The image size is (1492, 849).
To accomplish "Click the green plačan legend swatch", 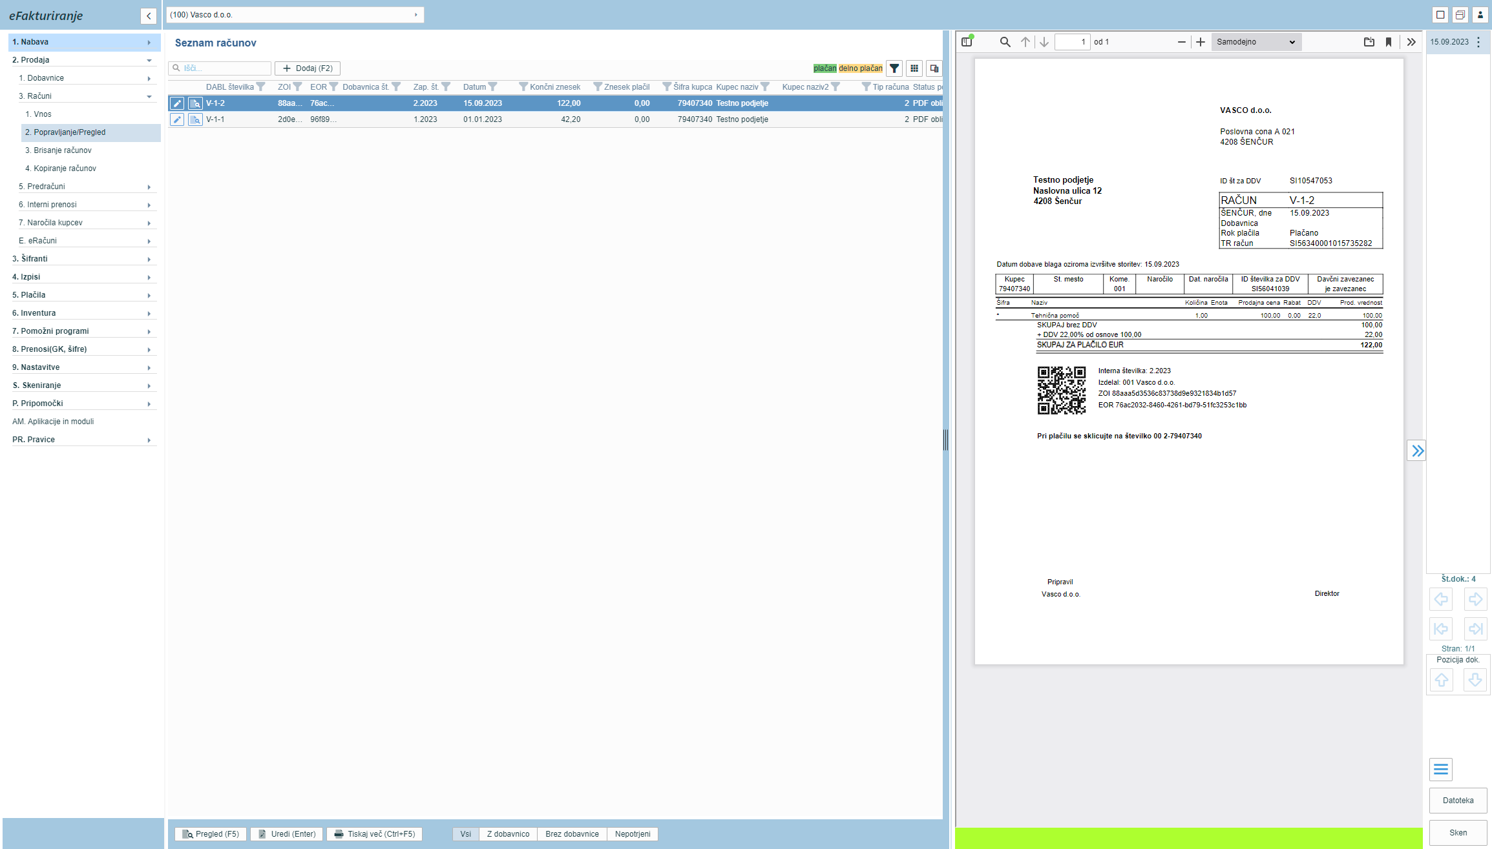I will pos(825,68).
